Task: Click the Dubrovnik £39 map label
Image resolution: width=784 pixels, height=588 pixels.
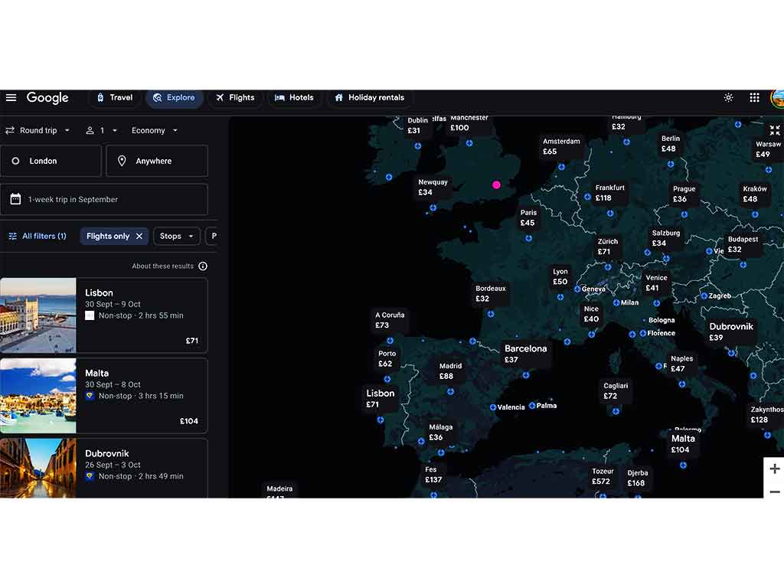Action: [730, 332]
